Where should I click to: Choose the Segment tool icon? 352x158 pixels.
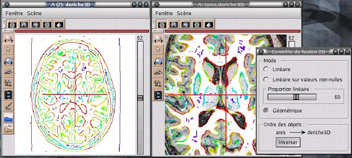click(x=9, y=129)
